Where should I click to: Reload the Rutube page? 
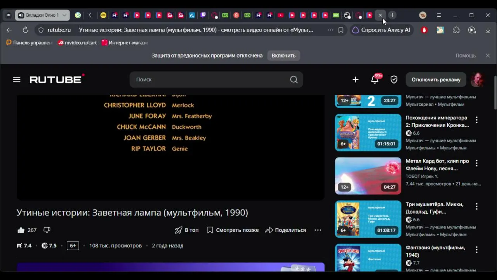[25, 30]
